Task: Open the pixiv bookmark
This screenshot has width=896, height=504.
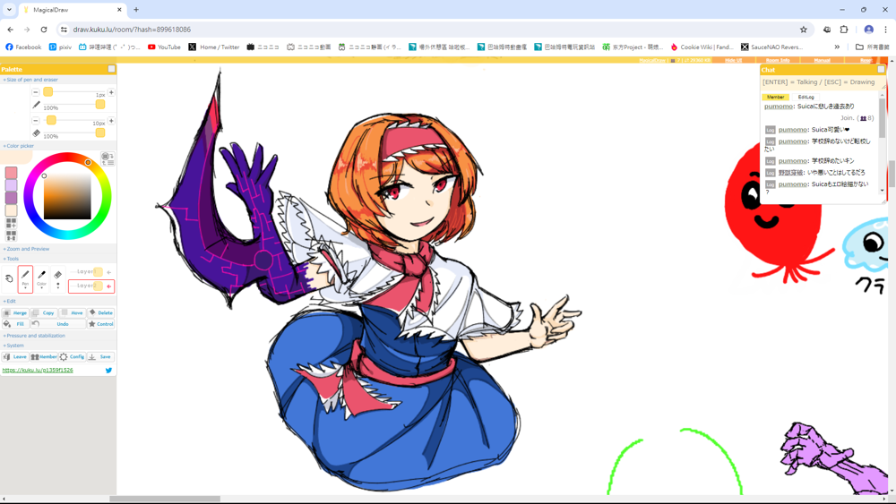Action: [60, 47]
